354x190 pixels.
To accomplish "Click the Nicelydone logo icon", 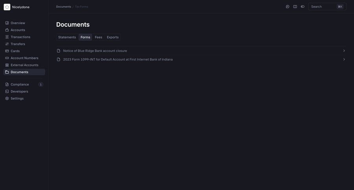I will [7, 7].
